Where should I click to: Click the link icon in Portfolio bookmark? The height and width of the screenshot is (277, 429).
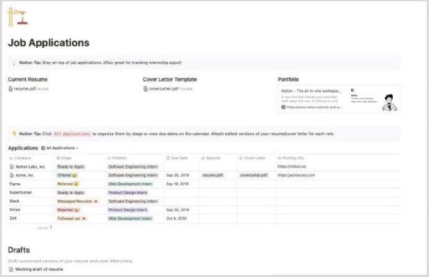[x=283, y=107]
